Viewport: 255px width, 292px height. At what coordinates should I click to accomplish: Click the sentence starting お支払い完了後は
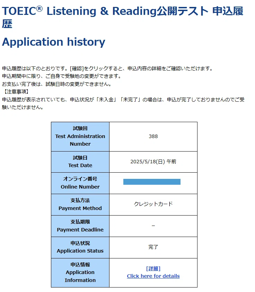(57, 84)
